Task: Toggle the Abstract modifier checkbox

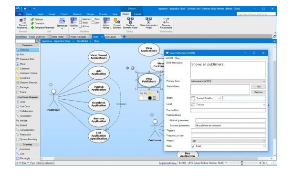Action: click(80, 19)
